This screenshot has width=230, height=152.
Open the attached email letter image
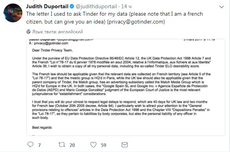pyautogui.click(x=126, y=87)
